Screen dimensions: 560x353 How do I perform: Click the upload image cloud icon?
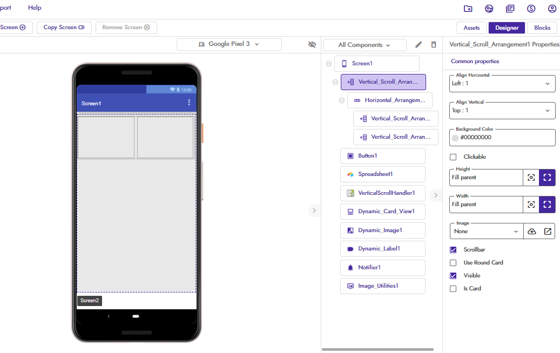531,231
